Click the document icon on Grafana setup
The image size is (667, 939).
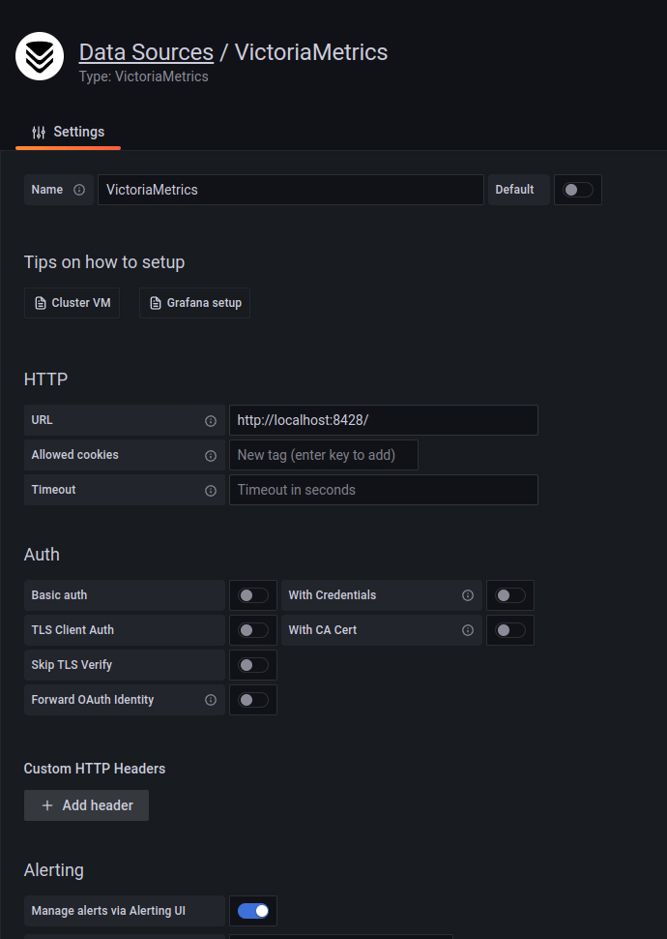156,303
